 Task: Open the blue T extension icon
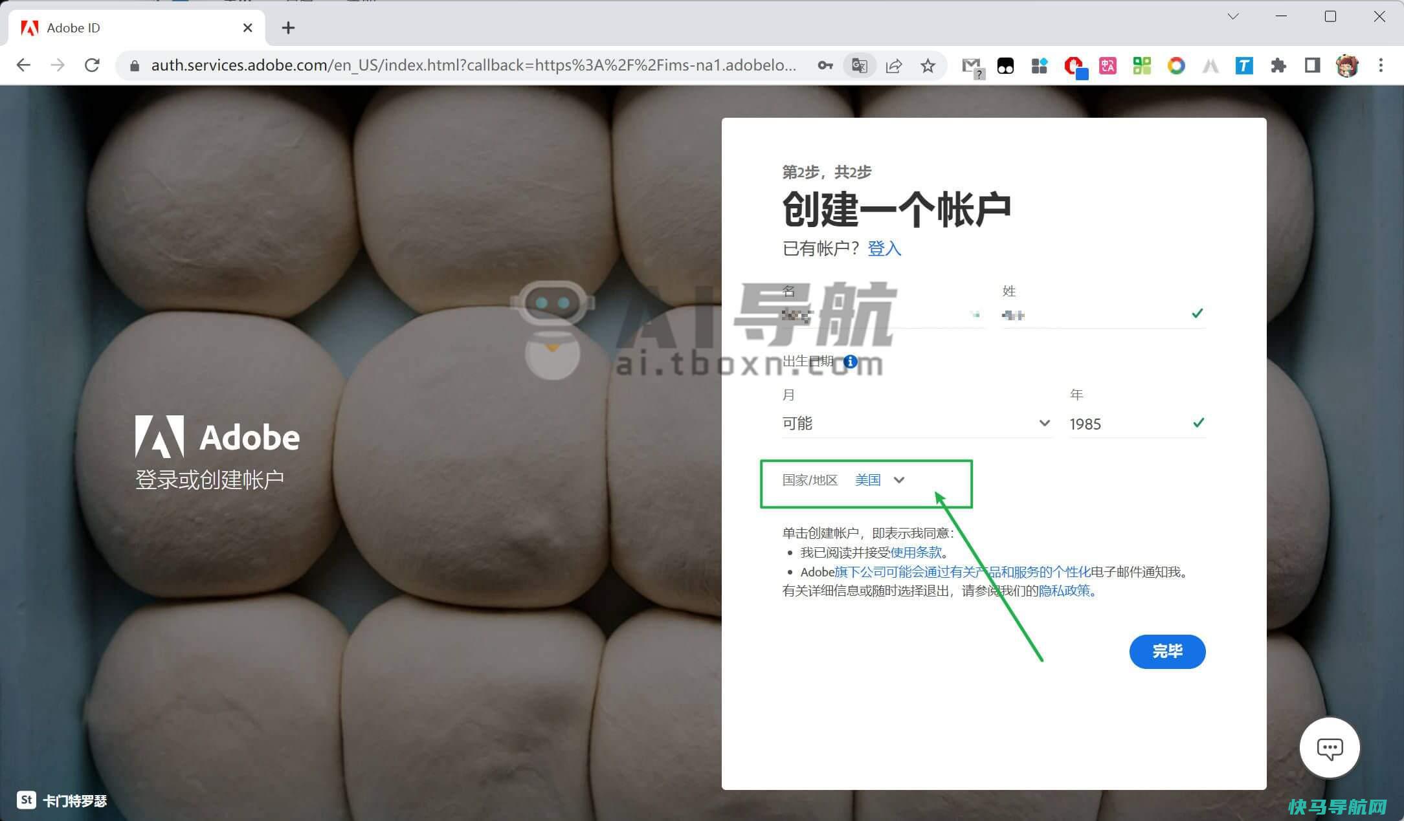click(x=1244, y=65)
